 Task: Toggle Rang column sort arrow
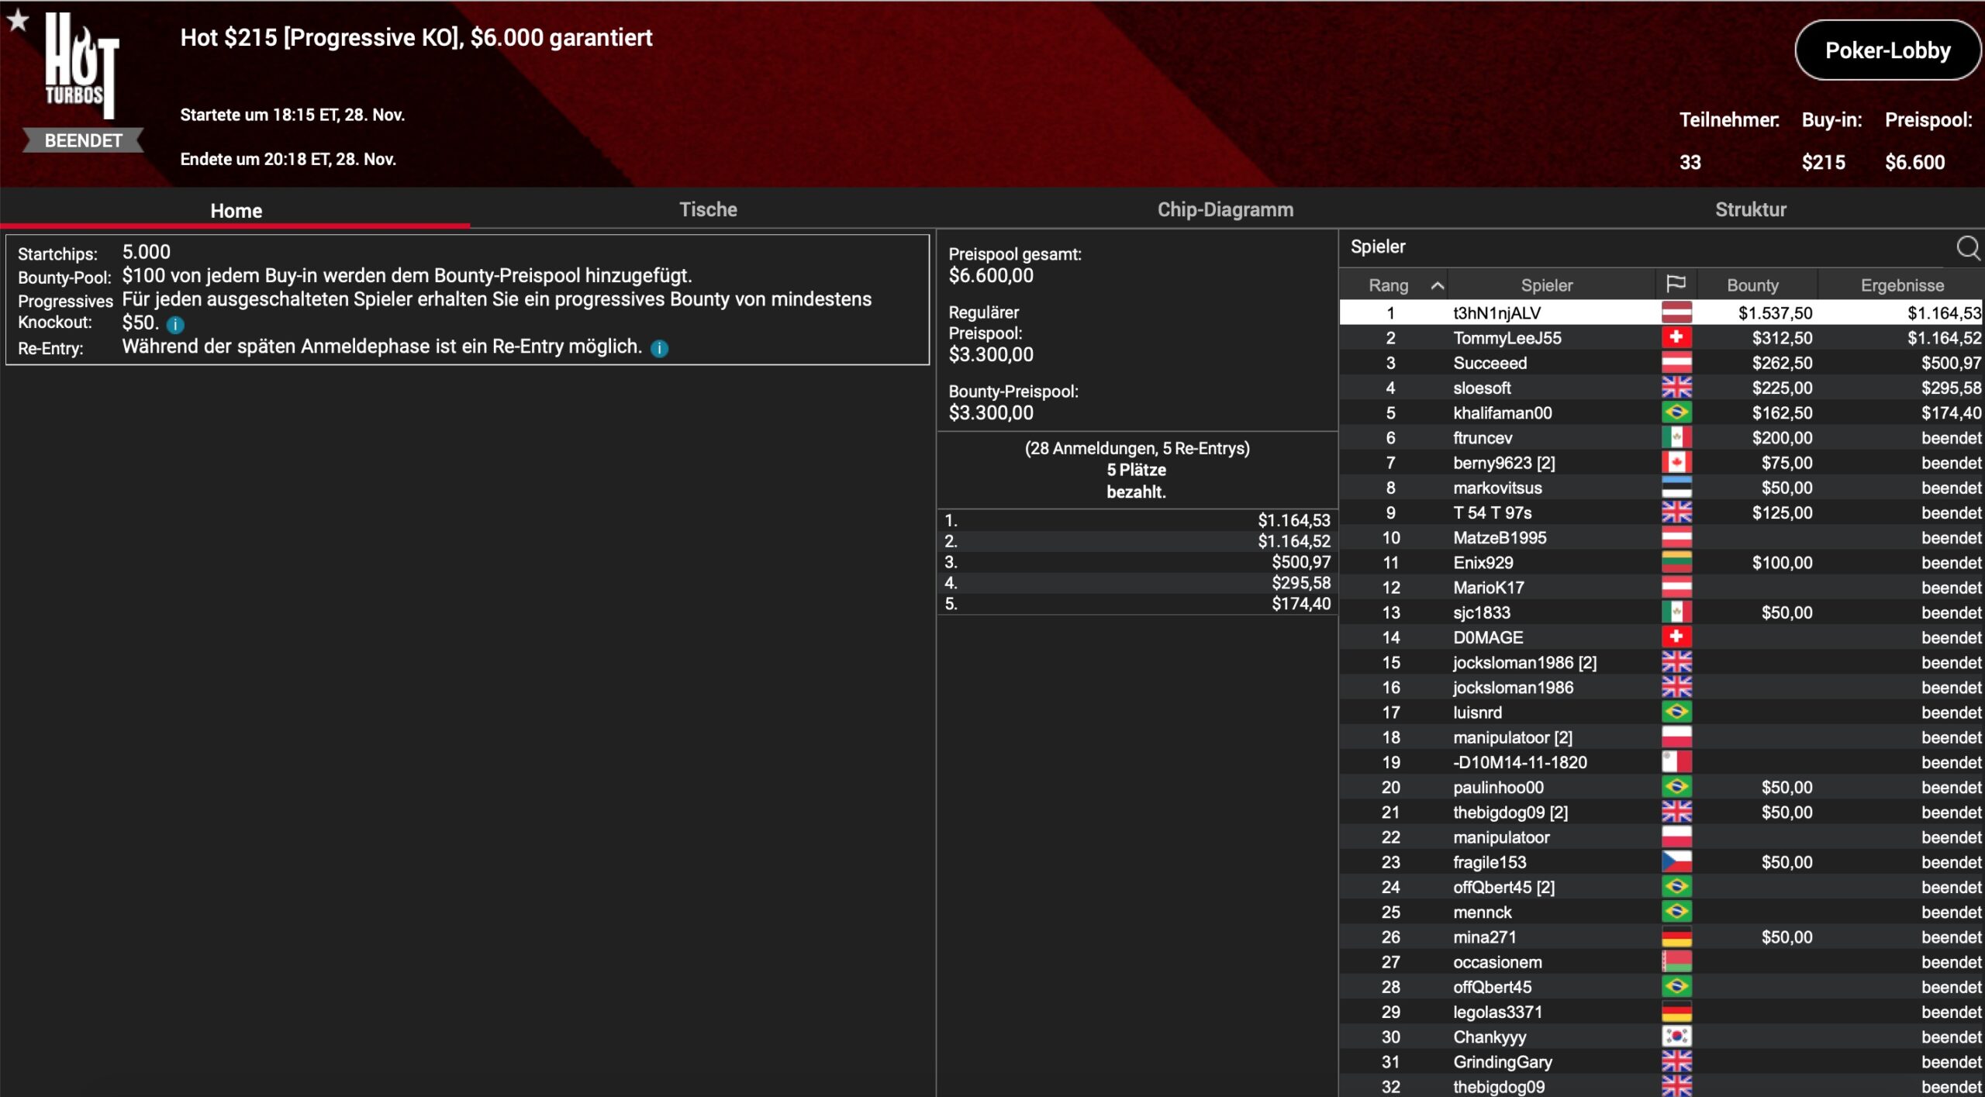coord(1437,285)
